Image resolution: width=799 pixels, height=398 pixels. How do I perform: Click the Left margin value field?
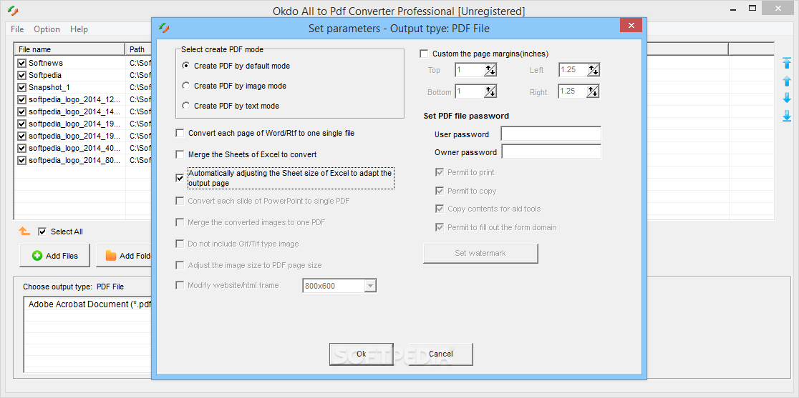[573, 69]
